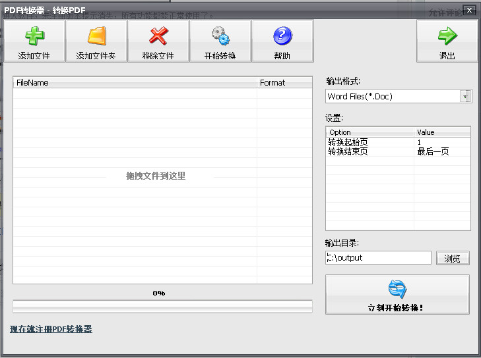This screenshot has width=481, height=358.
Task: Click the conversion progress bar
Action: point(162,307)
